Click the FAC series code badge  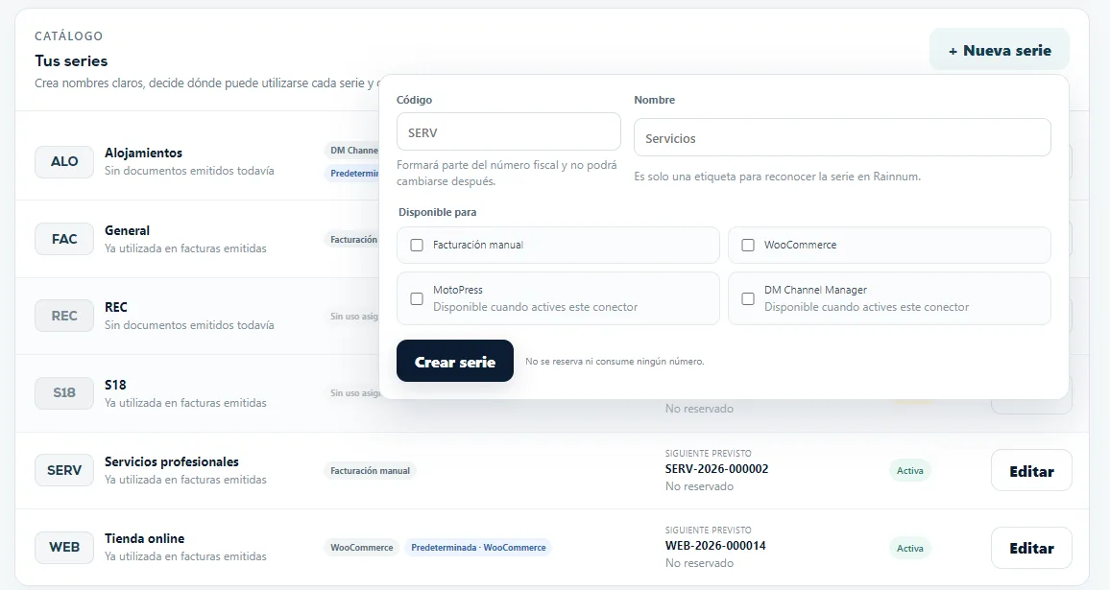pos(63,239)
